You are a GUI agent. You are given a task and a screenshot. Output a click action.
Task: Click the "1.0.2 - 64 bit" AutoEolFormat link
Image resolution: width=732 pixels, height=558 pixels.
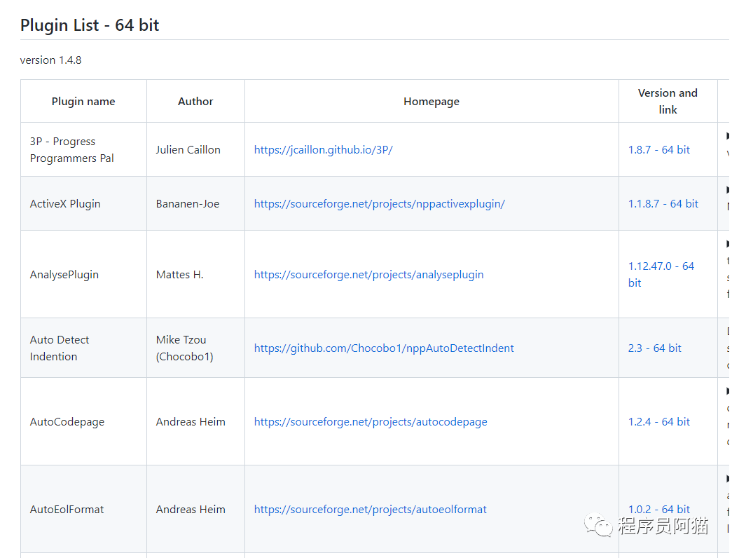pyautogui.click(x=658, y=509)
